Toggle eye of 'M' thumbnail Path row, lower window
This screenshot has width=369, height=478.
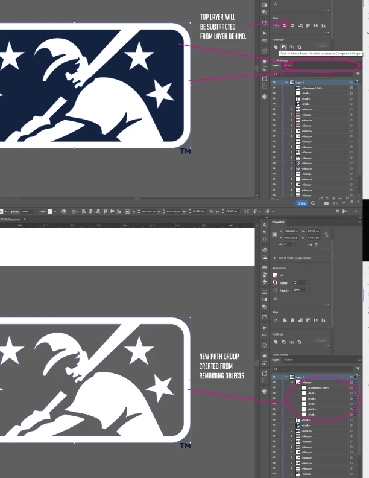pyautogui.click(x=274, y=425)
